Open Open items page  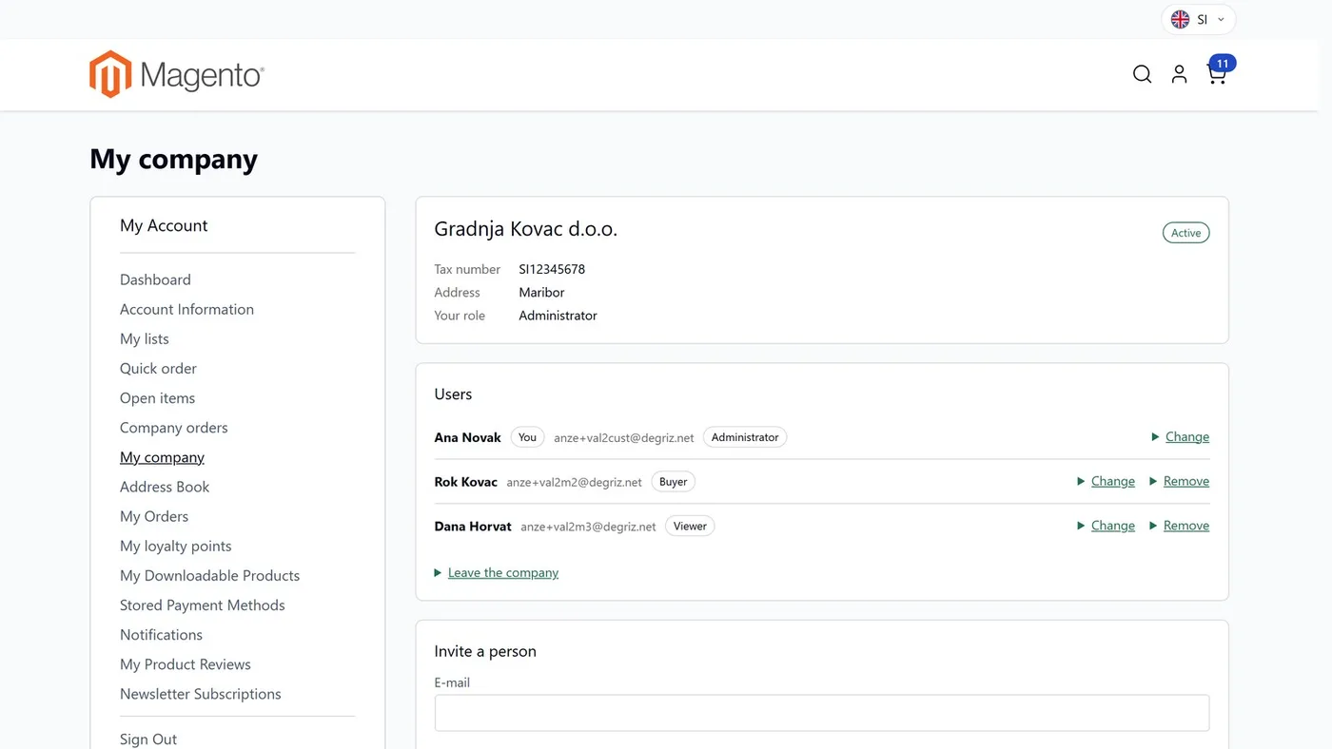click(157, 397)
